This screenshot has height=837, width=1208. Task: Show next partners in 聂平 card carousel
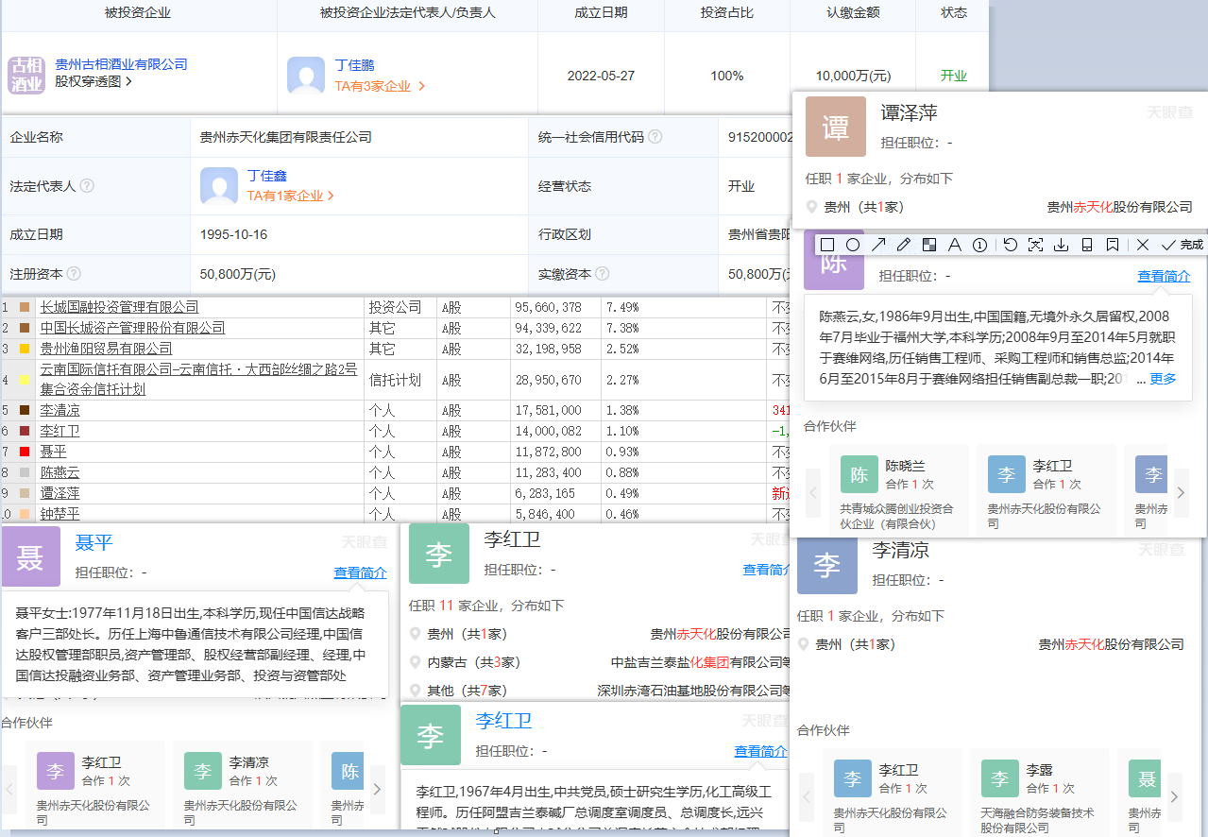377,790
